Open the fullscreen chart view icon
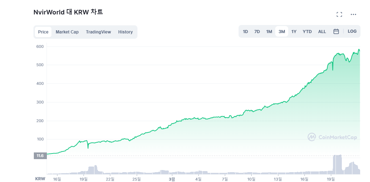The height and width of the screenshot is (182, 370). [339, 14]
